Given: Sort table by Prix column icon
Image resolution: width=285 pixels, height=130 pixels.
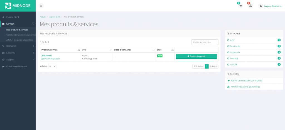Looking at the screenshot, I should 110,50.
